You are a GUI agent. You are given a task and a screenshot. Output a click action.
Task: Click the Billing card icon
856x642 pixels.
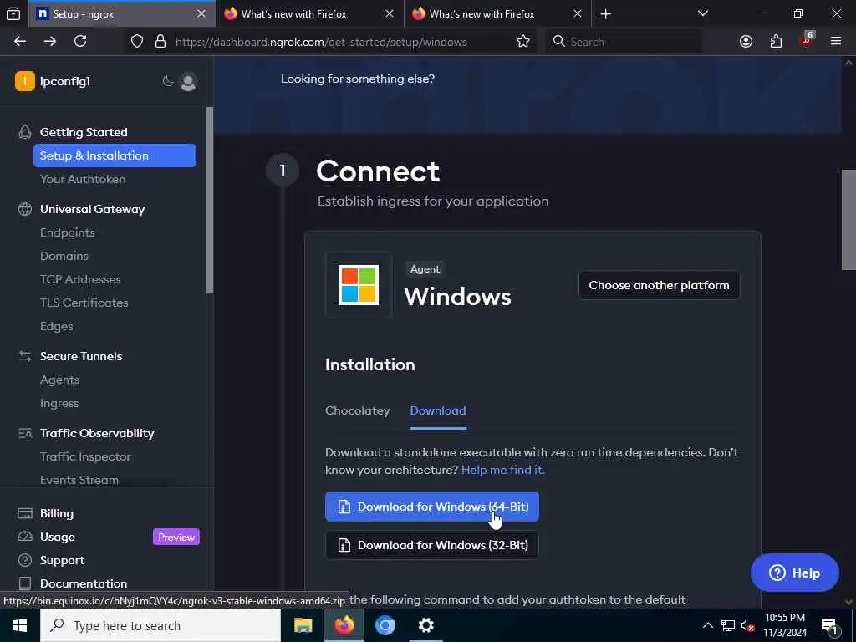pos(25,513)
